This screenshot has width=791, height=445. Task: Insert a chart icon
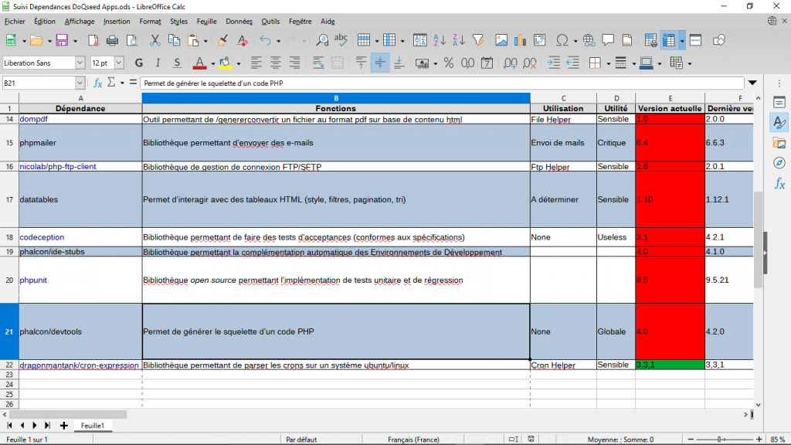(520, 40)
